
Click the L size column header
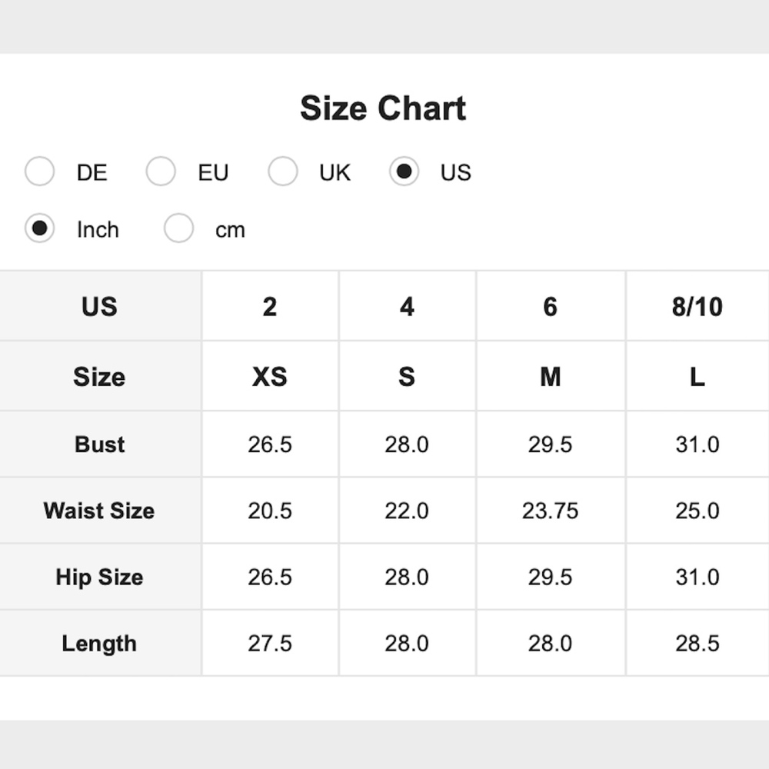[697, 377]
